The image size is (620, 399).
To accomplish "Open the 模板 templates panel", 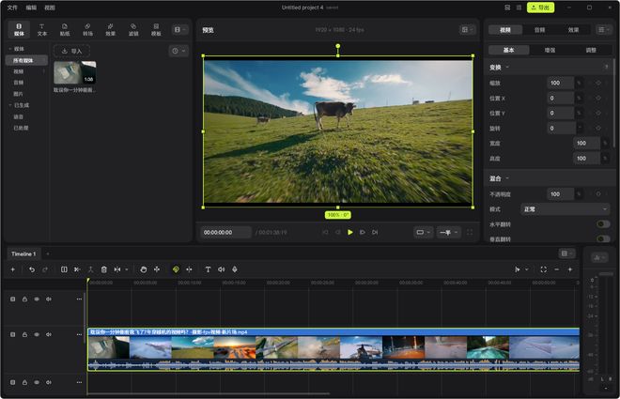I will click(156, 30).
